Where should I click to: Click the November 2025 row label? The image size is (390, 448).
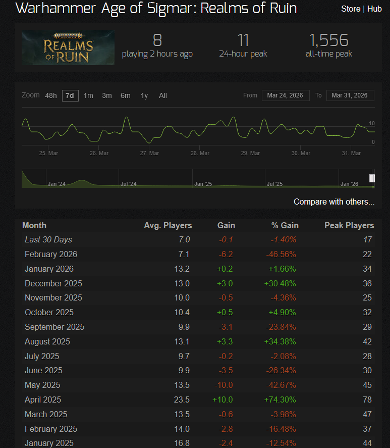point(53,297)
